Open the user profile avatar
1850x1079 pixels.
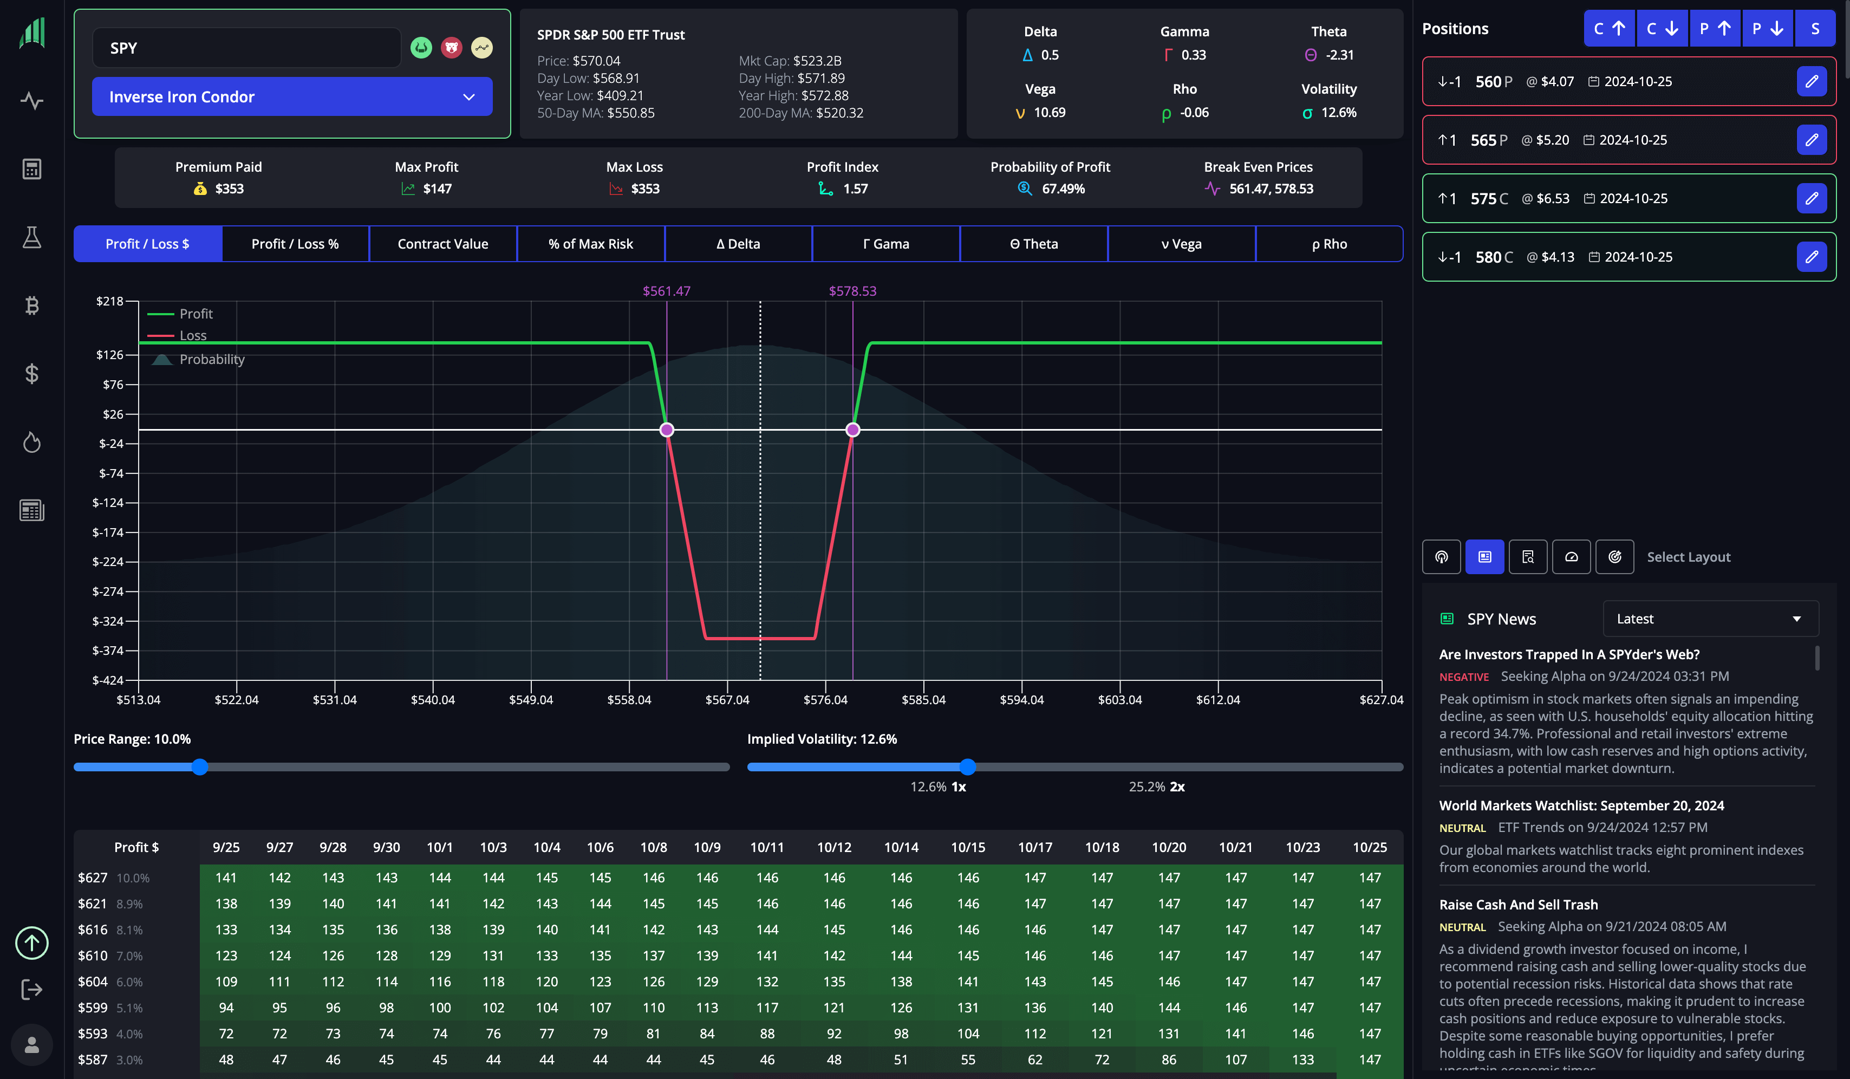pos(31,1044)
